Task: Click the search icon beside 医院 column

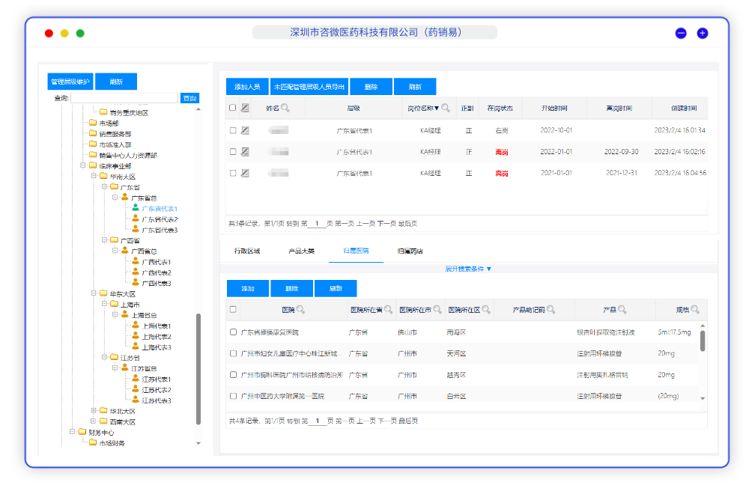Action: (x=300, y=310)
